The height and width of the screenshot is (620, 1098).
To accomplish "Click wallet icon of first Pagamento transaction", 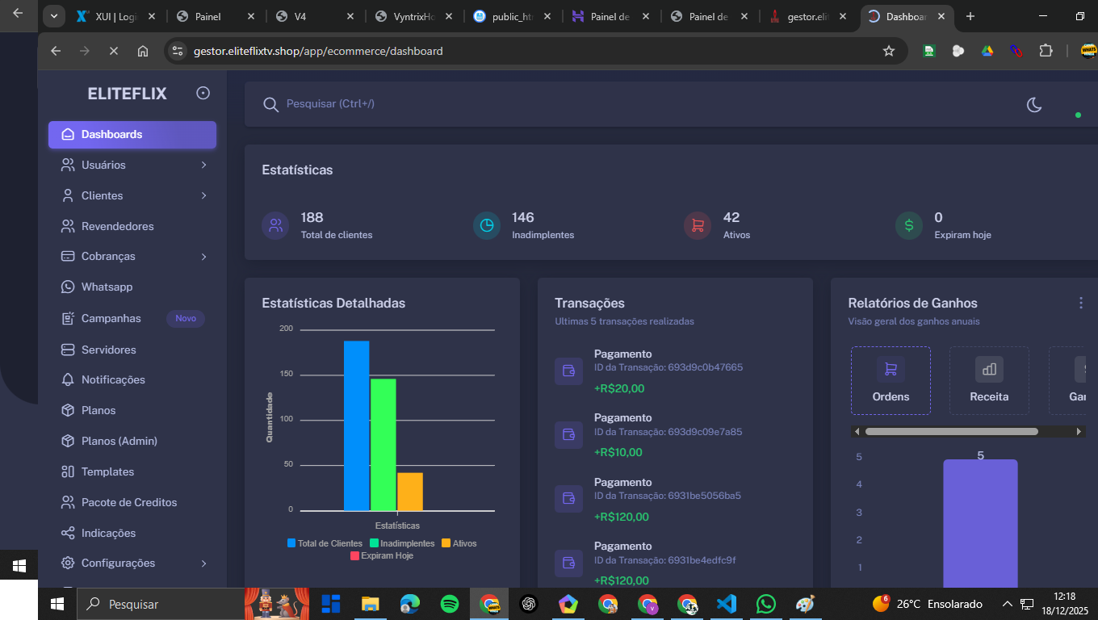I will pyautogui.click(x=568, y=371).
